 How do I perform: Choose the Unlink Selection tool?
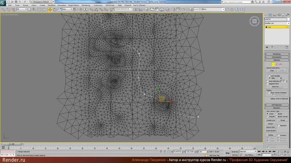(8, 9)
